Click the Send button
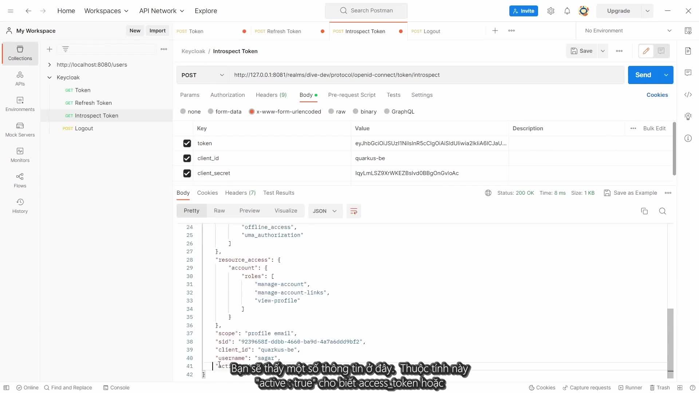This screenshot has height=393, width=699. coord(643,75)
